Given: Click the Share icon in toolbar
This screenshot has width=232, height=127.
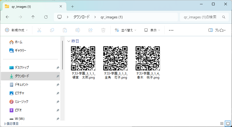Looking at the screenshot, I should click(x=91, y=30).
